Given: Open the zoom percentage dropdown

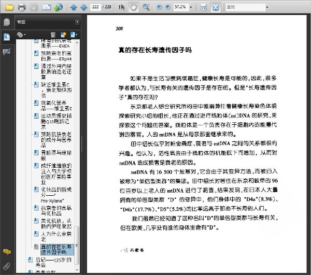Looking at the screenshot, I should pyautogui.click(x=191, y=7).
